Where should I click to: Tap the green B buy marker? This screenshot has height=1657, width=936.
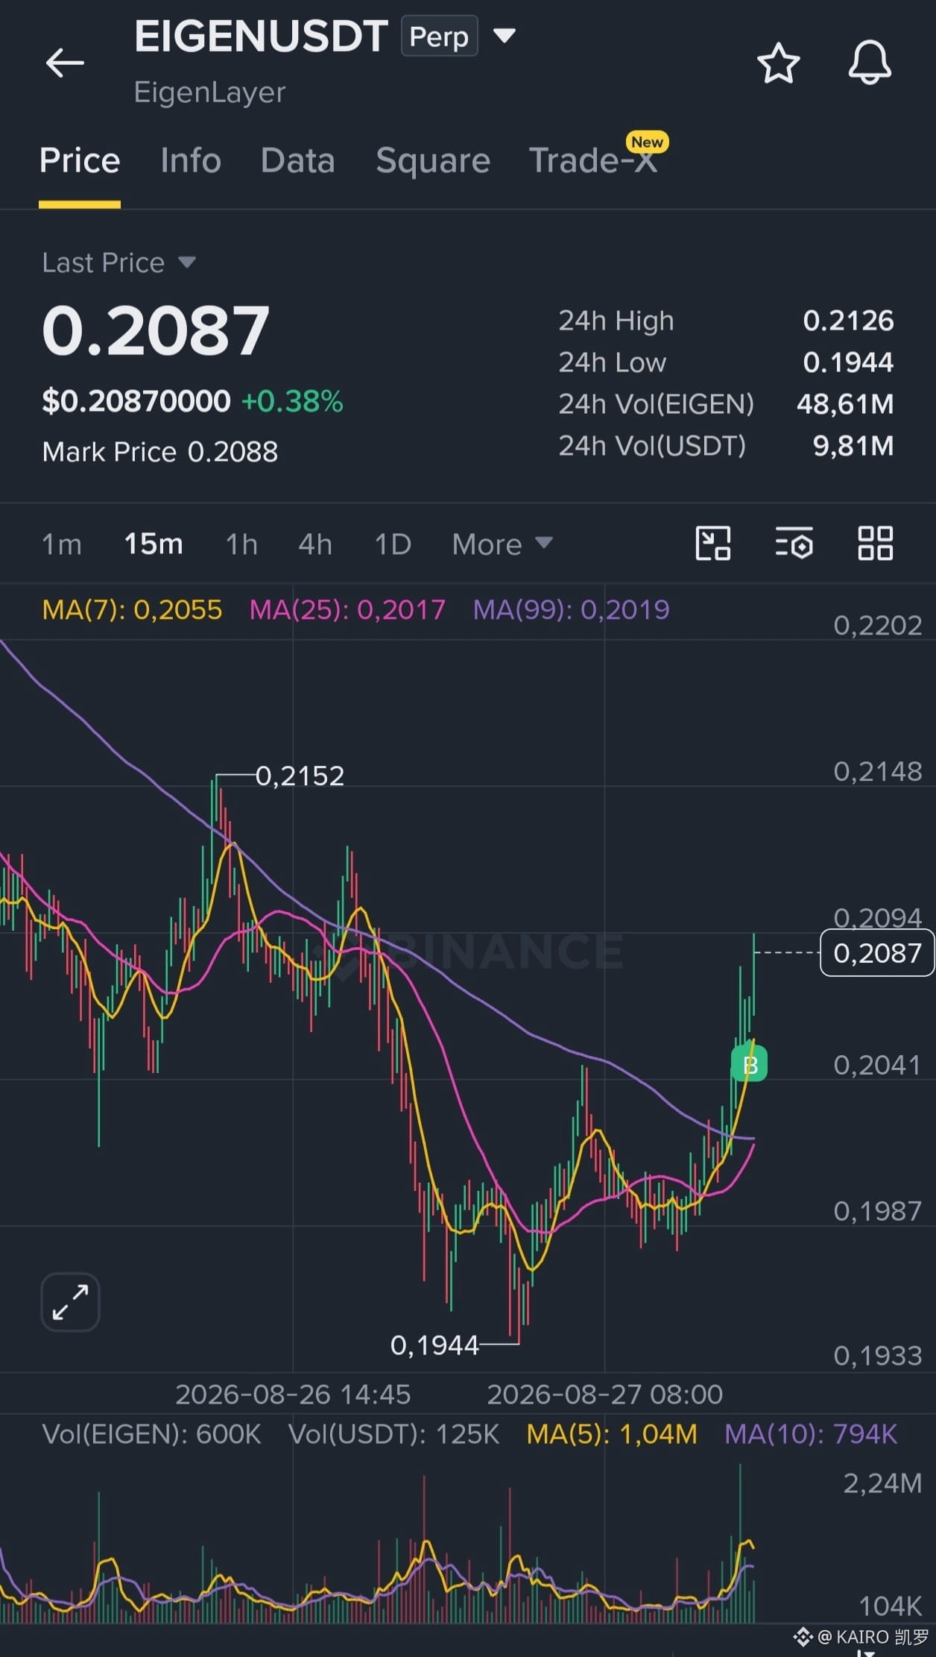pos(750,1064)
